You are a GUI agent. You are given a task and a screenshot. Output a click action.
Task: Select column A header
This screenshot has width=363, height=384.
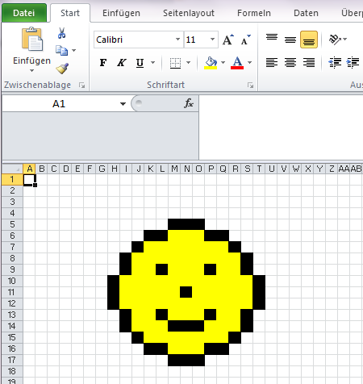click(x=30, y=169)
